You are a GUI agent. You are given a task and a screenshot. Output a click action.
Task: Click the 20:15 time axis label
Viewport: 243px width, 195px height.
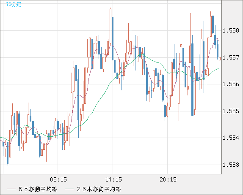click(x=168, y=179)
